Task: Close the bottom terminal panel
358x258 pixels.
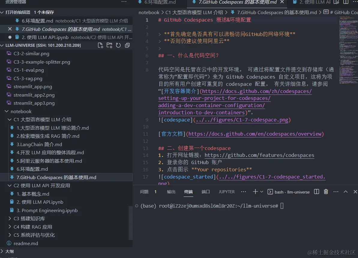Action: (355, 192)
